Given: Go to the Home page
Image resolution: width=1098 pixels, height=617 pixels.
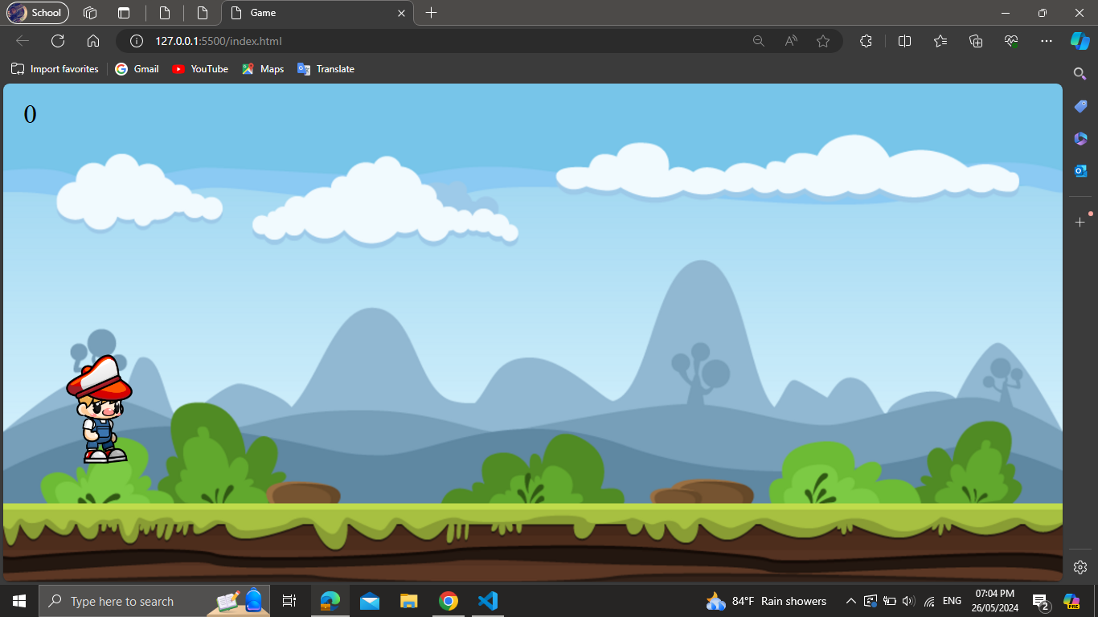Looking at the screenshot, I should click(x=93, y=41).
